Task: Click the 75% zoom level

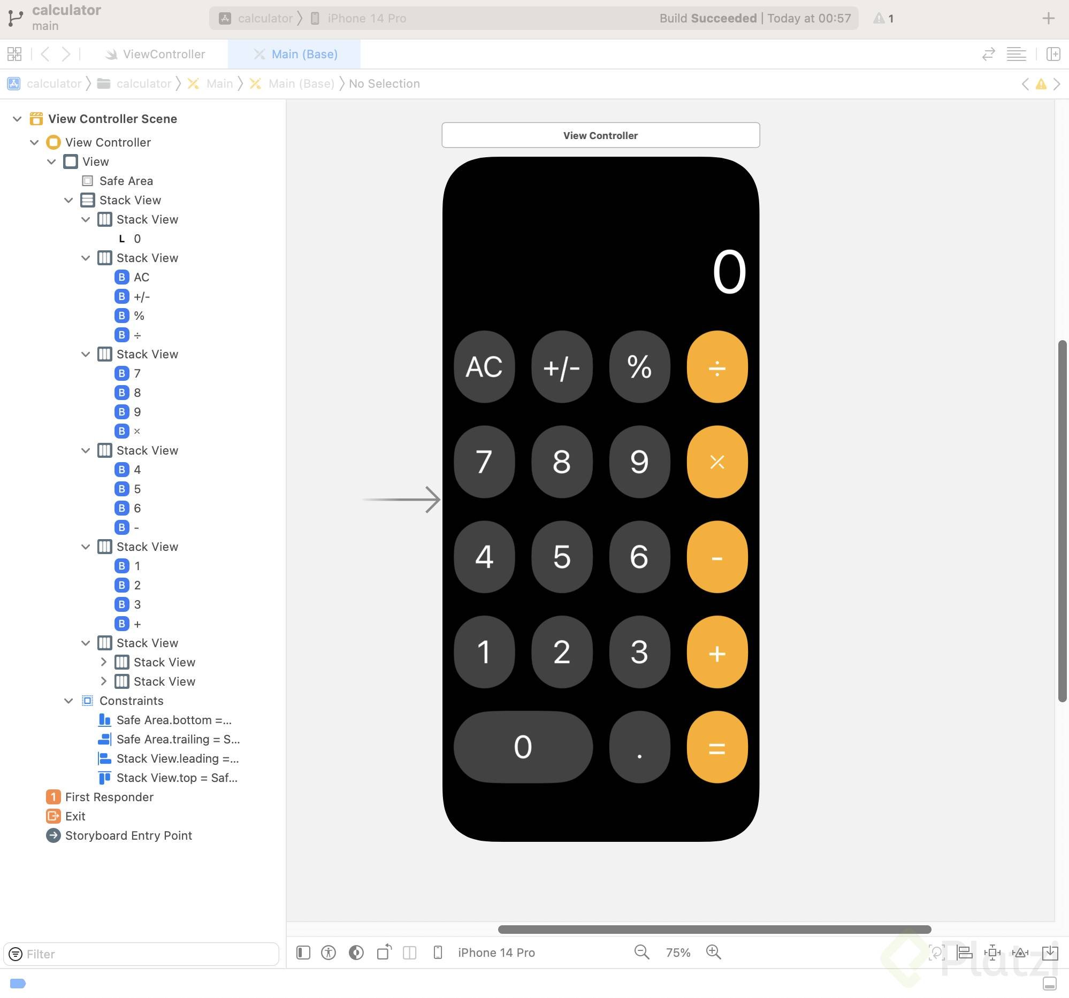Action: point(678,953)
